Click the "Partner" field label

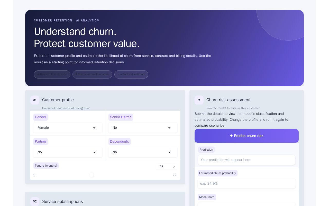coord(41,142)
